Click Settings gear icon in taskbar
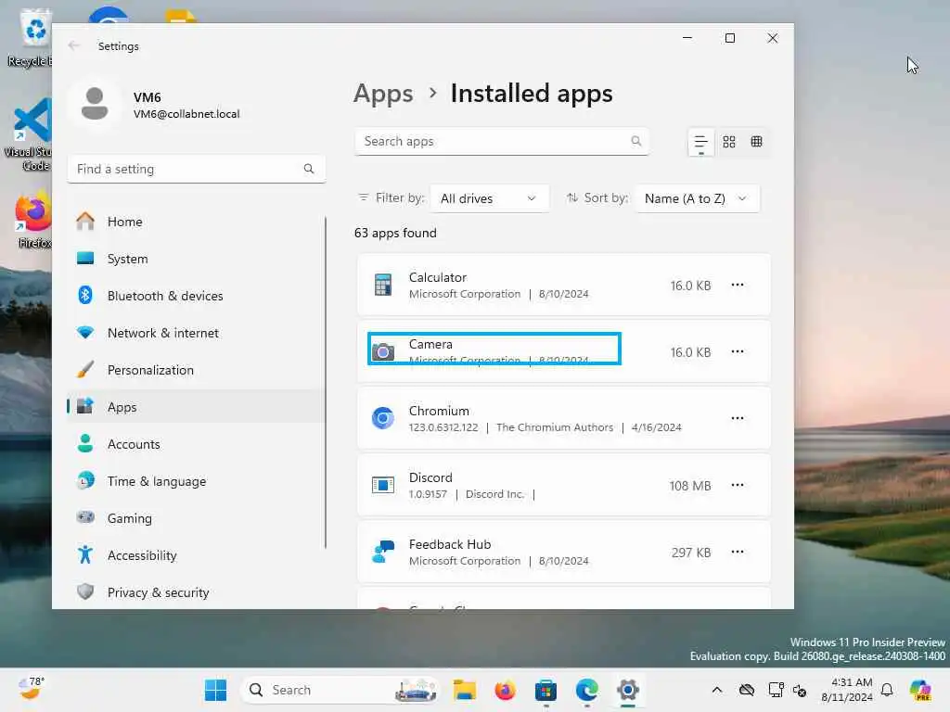 [628, 690]
